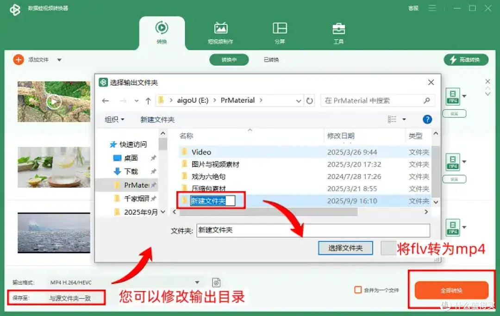Close the select output folder dialog

[x=431, y=82]
